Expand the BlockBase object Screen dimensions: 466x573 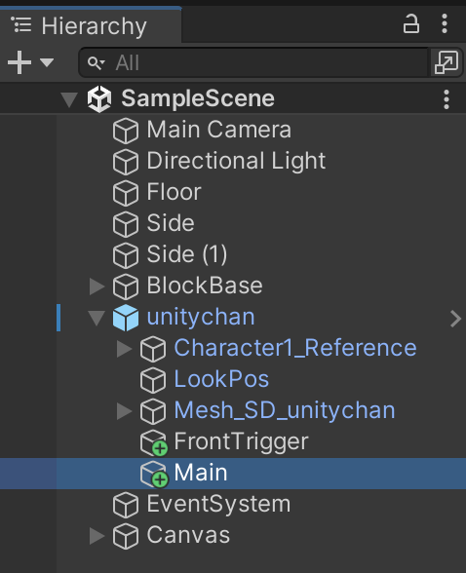pyautogui.click(x=97, y=286)
